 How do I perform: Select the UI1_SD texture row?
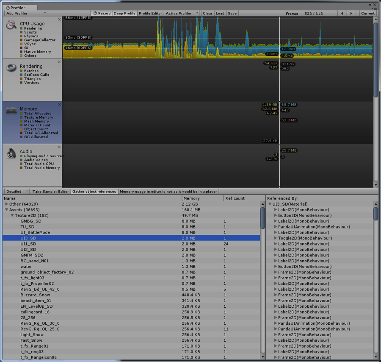point(131,244)
